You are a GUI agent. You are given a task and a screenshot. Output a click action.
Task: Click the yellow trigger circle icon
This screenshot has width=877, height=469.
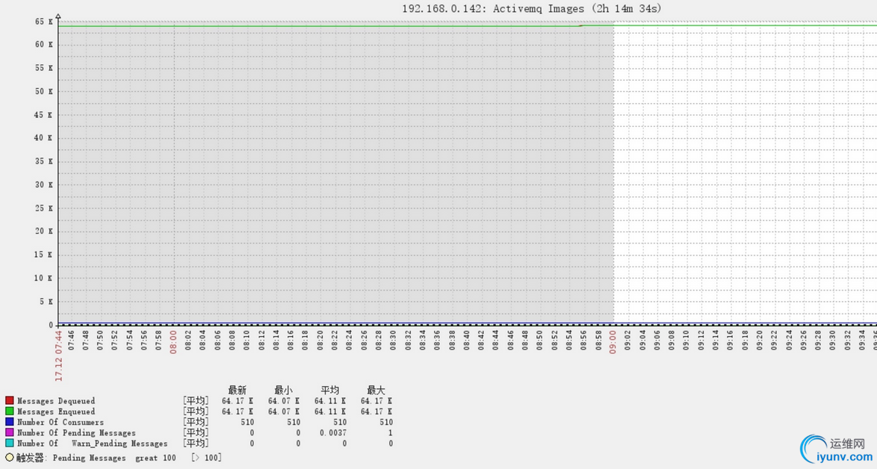10,457
